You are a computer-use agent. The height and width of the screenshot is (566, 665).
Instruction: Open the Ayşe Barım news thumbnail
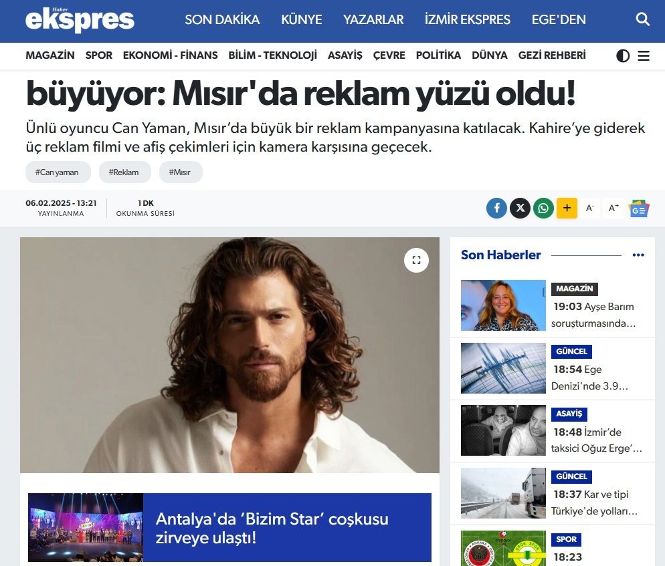click(503, 305)
